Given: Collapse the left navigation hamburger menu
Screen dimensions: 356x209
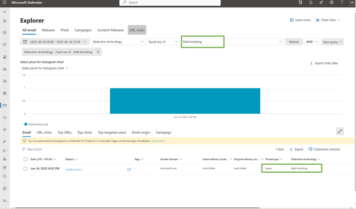Looking at the screenshot, I should click(5, 11).
